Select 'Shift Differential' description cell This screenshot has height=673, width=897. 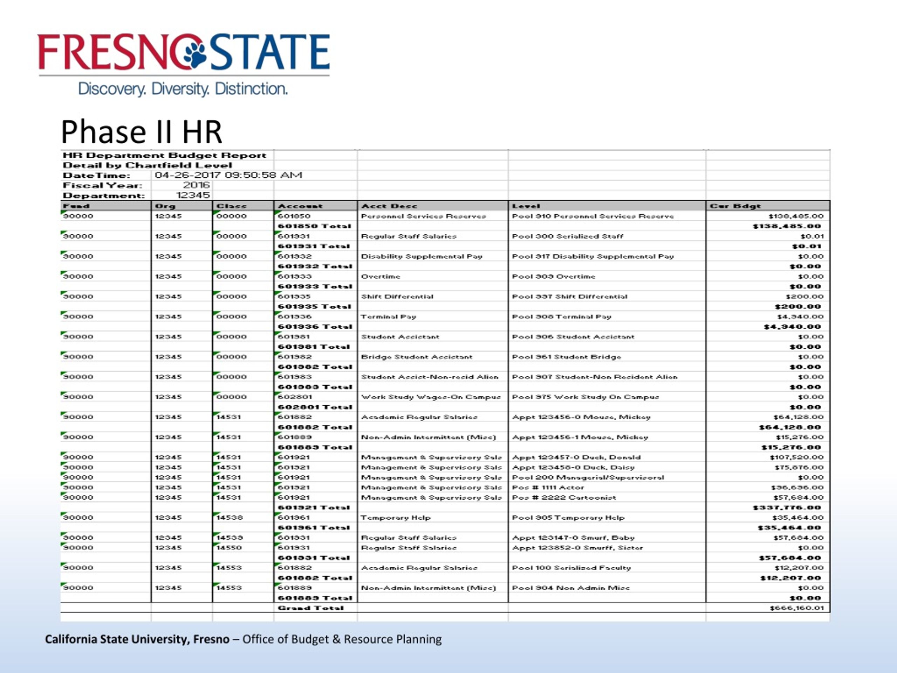433,297
